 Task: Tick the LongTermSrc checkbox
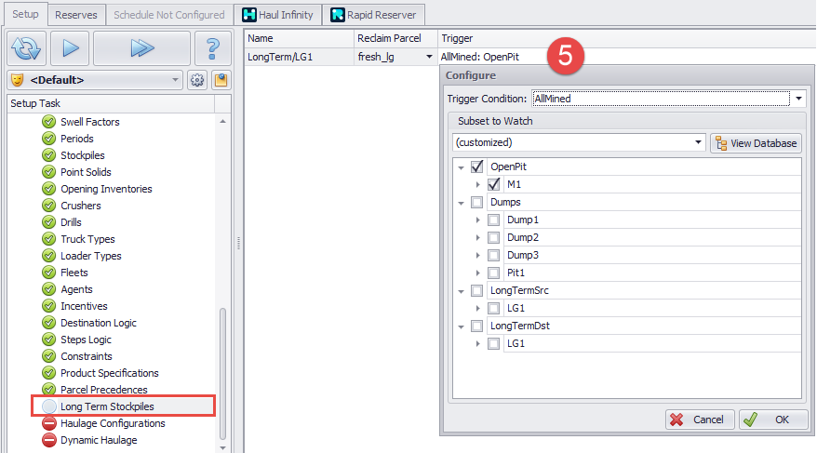477,291
